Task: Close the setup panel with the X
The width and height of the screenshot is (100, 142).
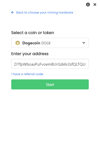Action: point(95,5)
